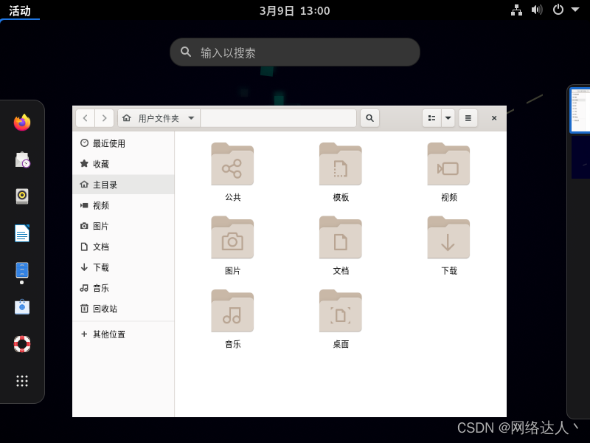This screenshot has height=443, width=590.
Task: Select 收藏 starred items in sidebar
Action: coord(123,164)
